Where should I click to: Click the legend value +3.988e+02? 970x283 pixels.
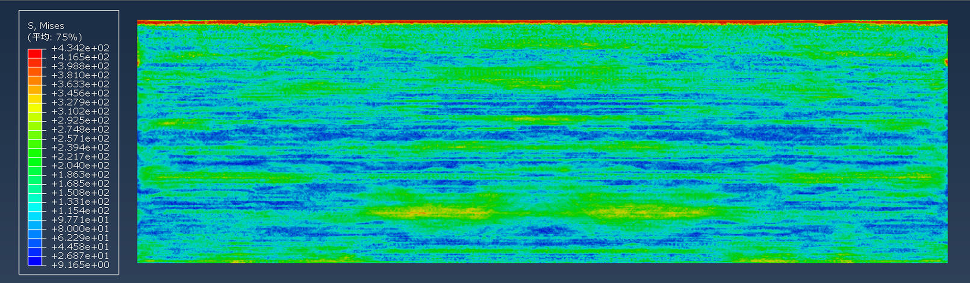click(80, 66)
